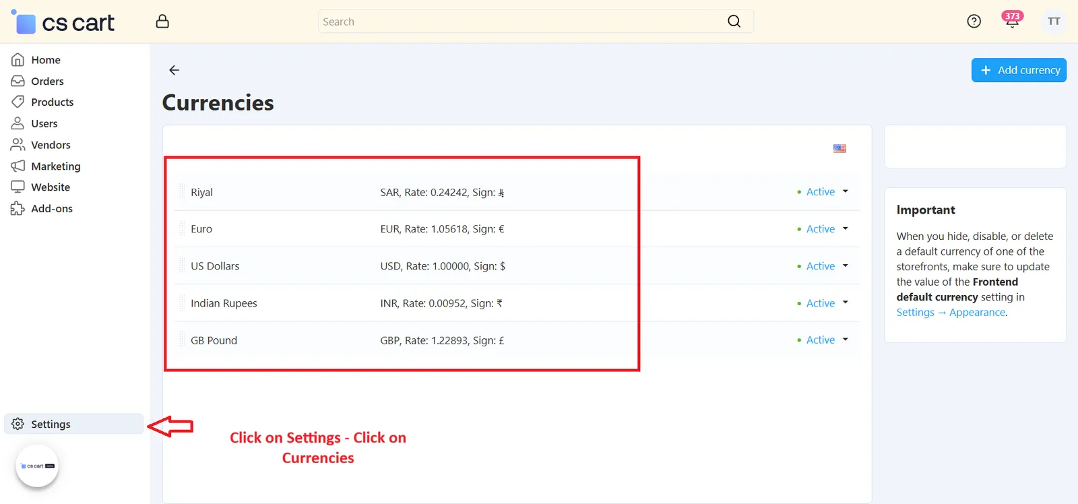Viewport: 1078px width, 504px height.
Task: Expand the Active status dropdown for Euro
Action: pos(823,229)
